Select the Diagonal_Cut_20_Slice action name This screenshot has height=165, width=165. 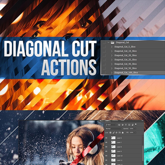click(x=126, y=55)
